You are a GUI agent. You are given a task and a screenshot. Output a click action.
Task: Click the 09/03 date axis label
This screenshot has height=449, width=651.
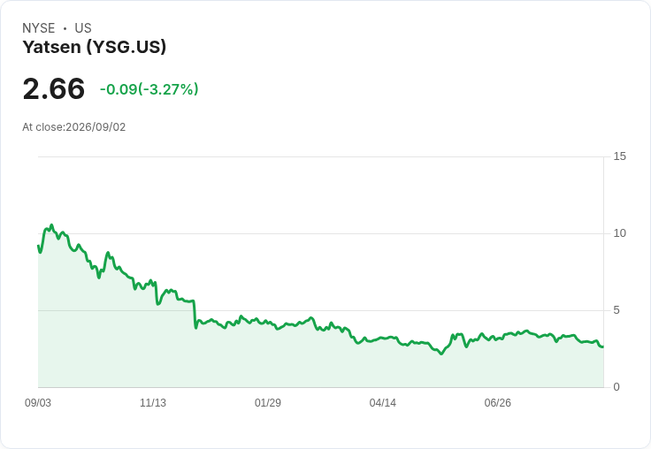(38, 402)
